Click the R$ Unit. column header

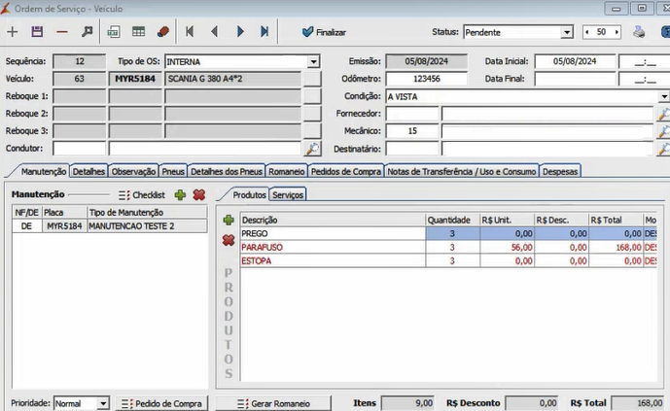(508, 221)
